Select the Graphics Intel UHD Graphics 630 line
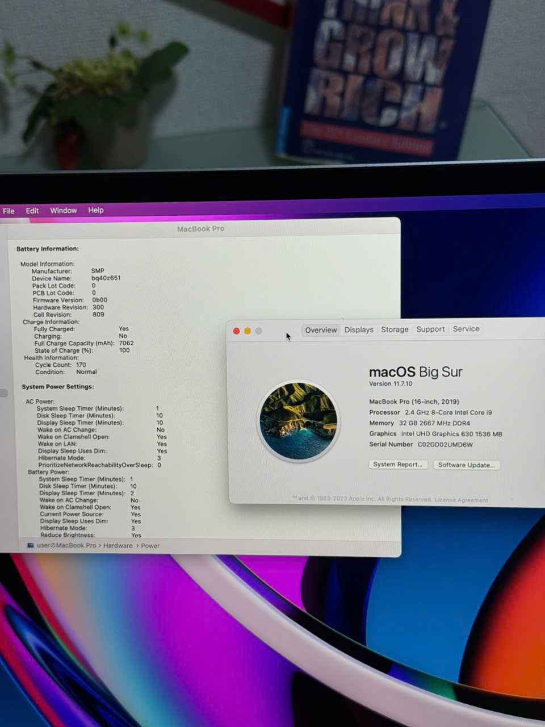 435,434
